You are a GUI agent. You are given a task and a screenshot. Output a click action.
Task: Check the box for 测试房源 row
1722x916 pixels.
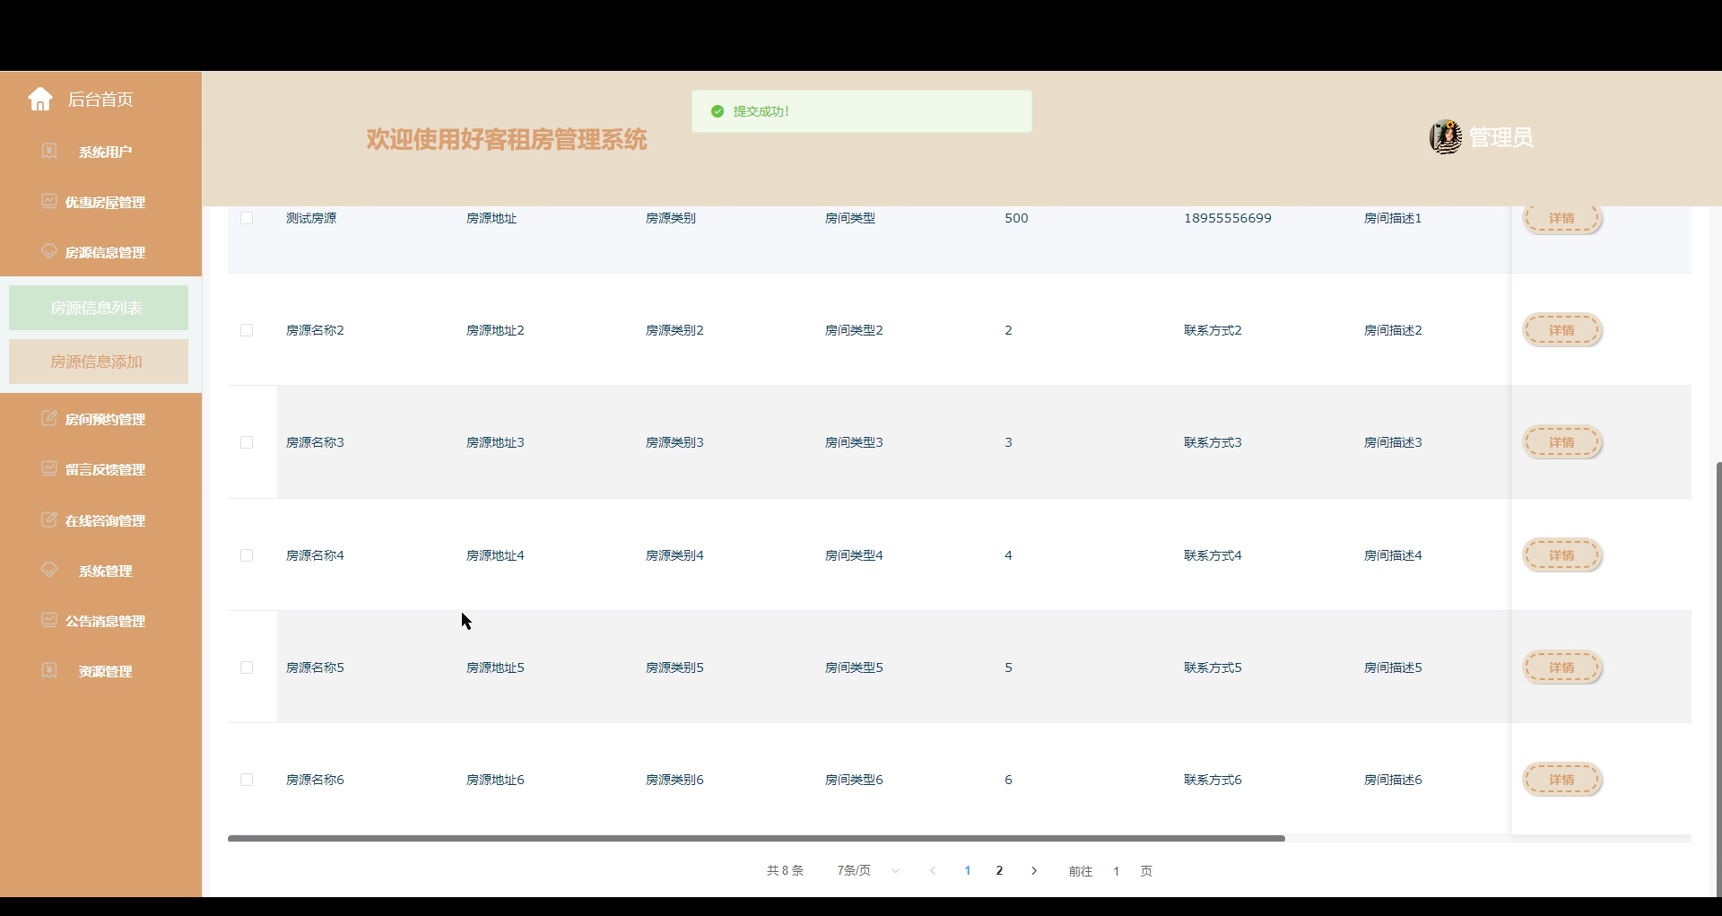pyautogui.click(x=247, y=218)
